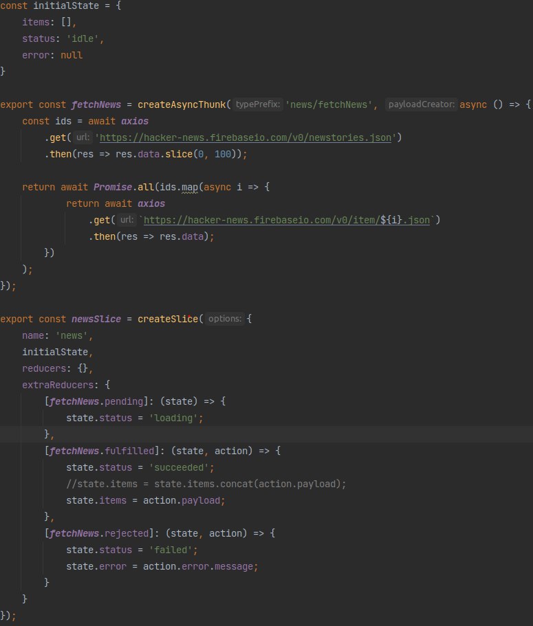Click Promise in the Promise.all call

pos(113,187)
